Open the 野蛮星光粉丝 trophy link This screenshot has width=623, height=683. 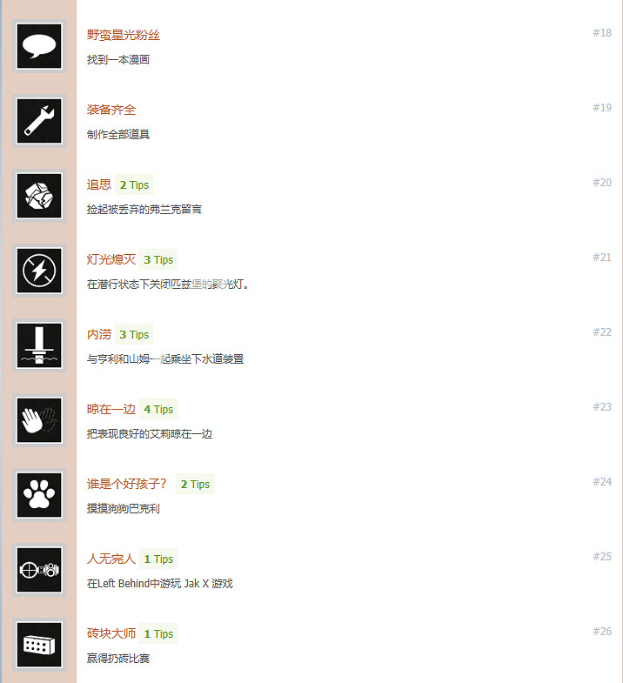[x=124, y=35]
